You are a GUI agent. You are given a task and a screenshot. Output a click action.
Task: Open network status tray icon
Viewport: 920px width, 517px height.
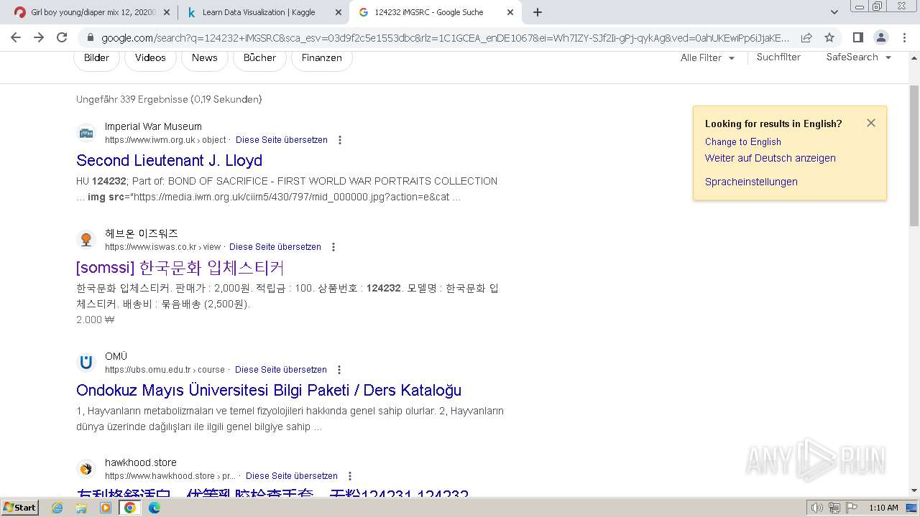coord(834,508)
